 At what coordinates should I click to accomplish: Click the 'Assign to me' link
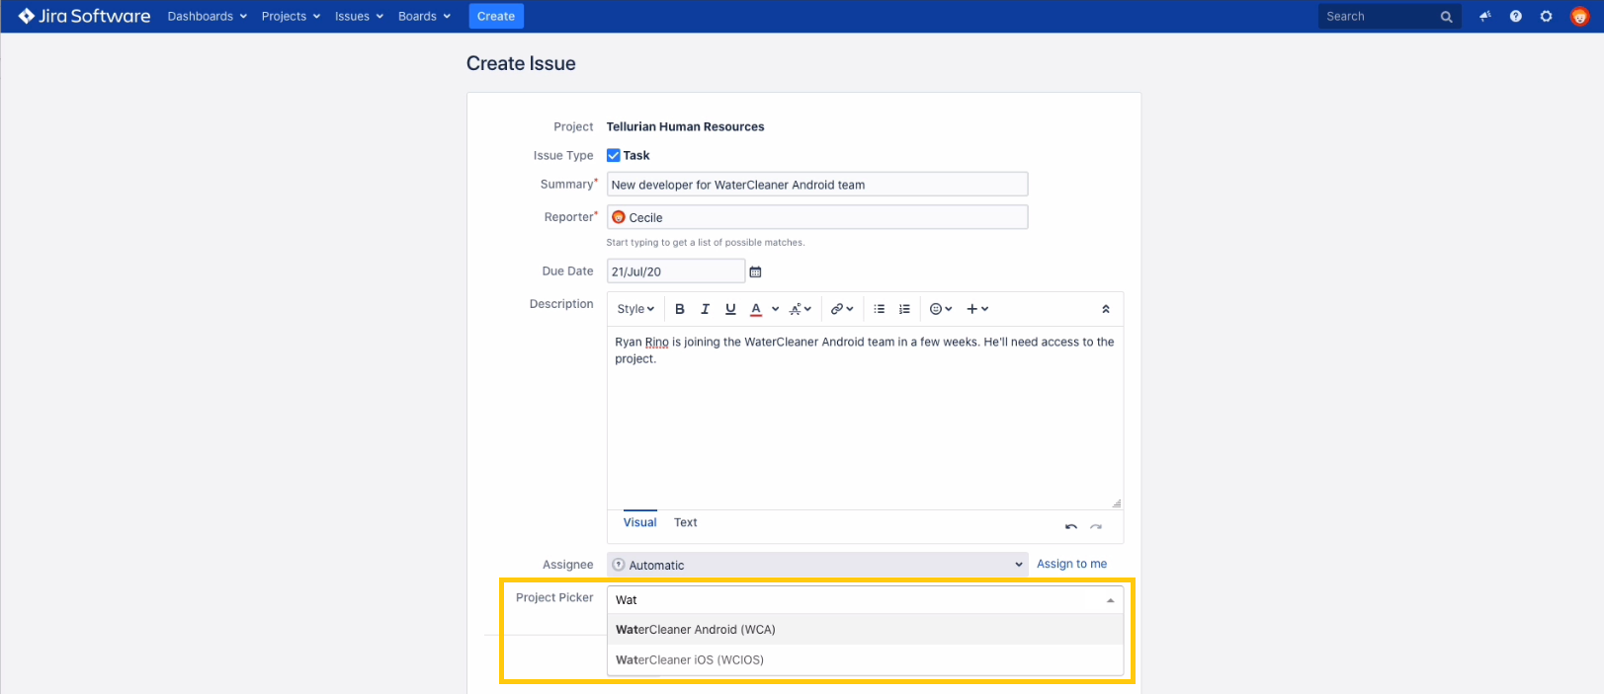tap(1071, 565)
